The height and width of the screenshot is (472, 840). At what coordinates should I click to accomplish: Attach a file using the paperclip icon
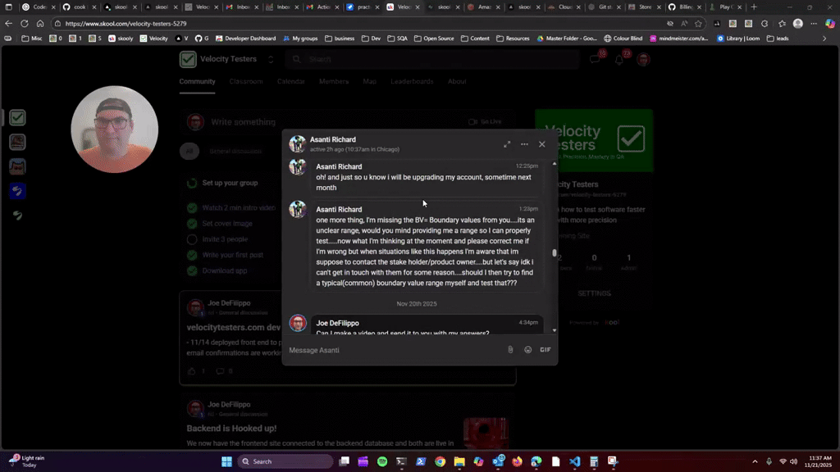(x=510, y=349)
